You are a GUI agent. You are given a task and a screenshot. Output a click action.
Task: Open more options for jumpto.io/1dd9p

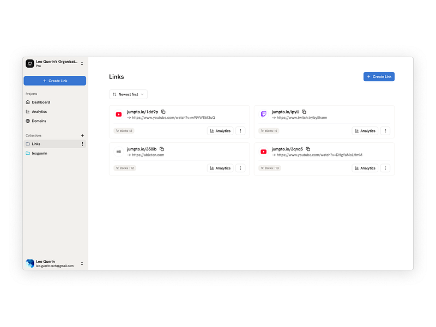coord(240,131)
